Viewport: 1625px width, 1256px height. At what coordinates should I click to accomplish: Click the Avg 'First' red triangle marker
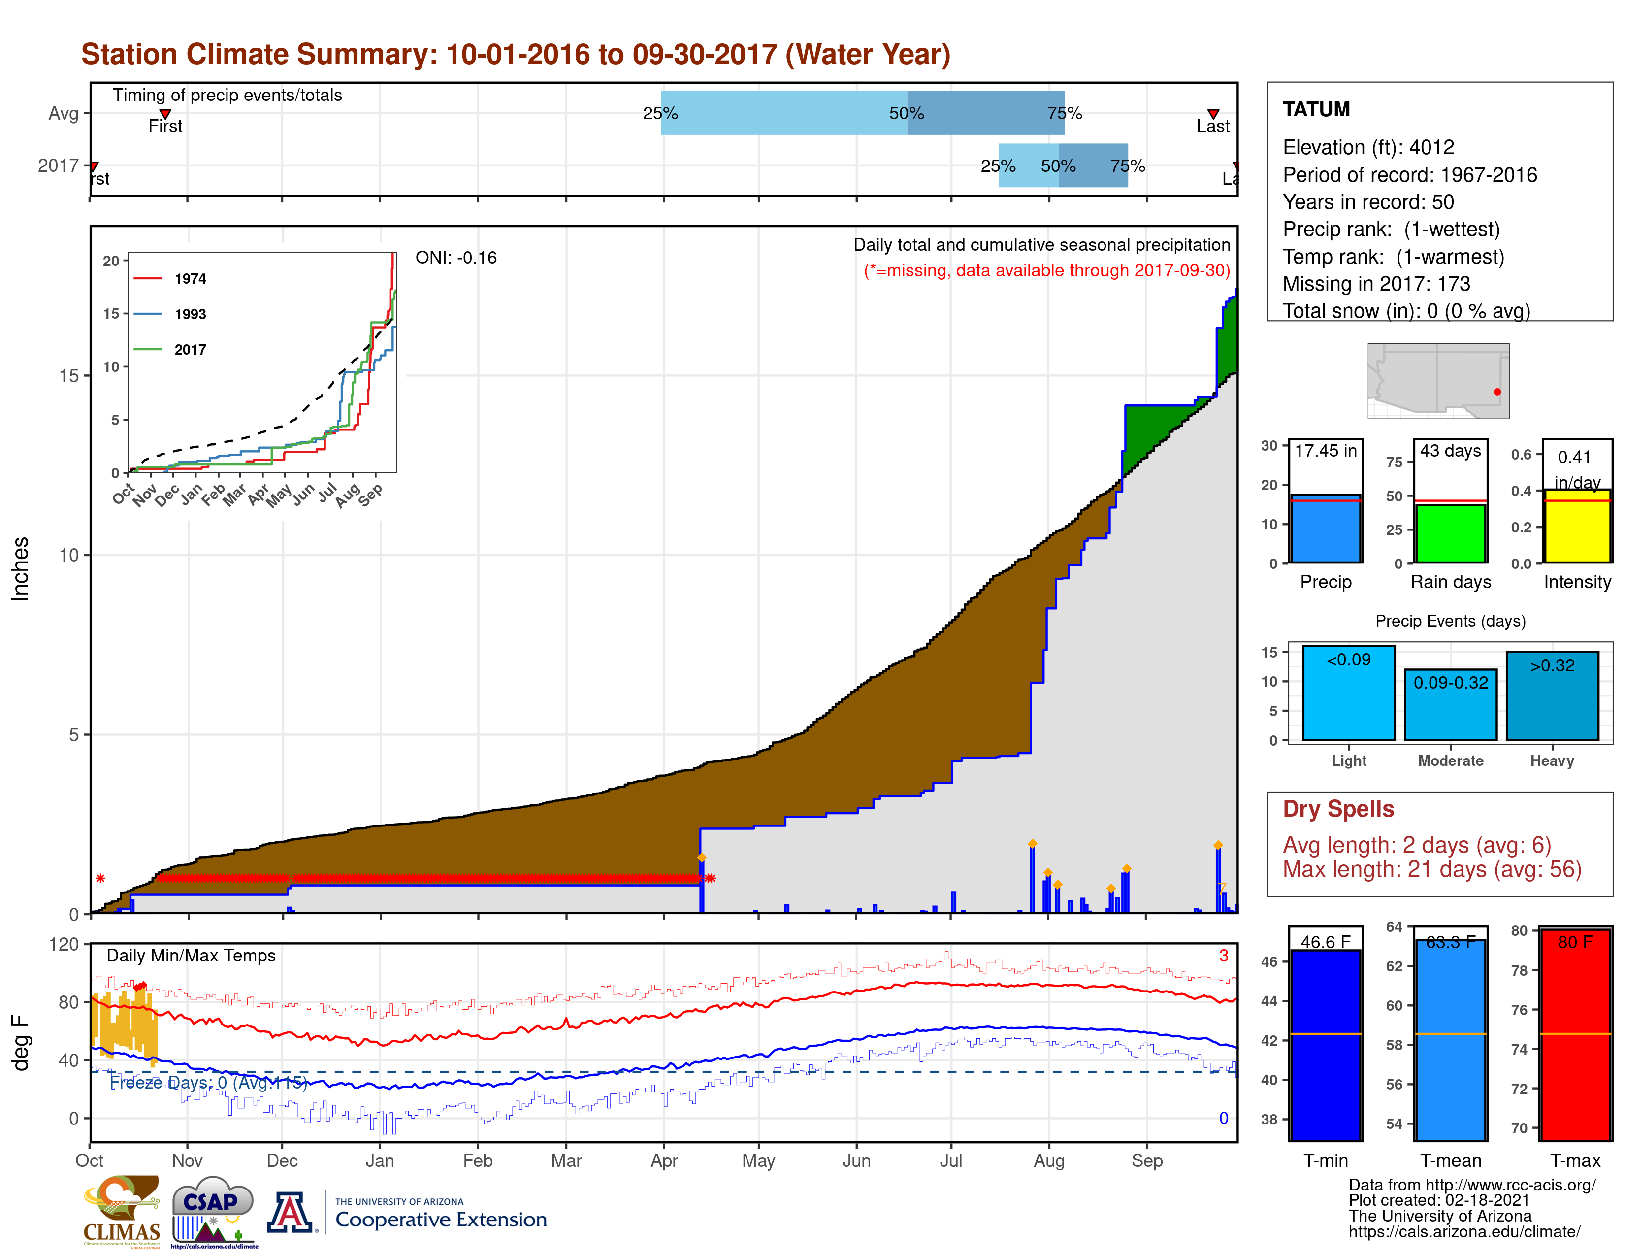point(165,114)
